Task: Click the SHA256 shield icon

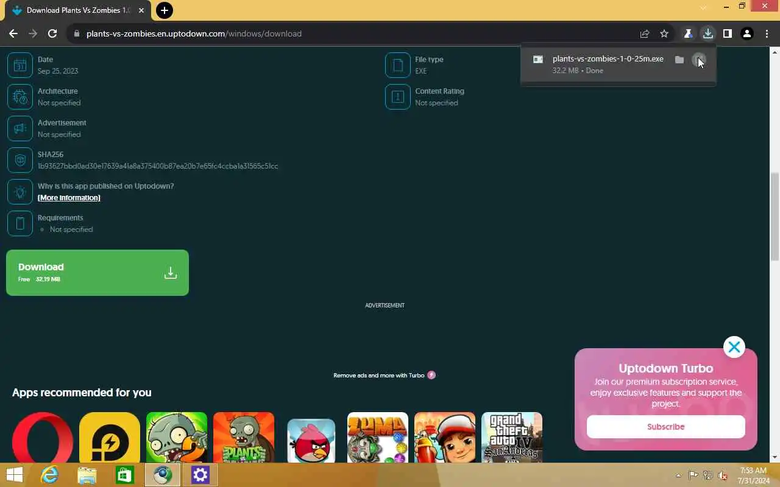Action: click(19, 160)
